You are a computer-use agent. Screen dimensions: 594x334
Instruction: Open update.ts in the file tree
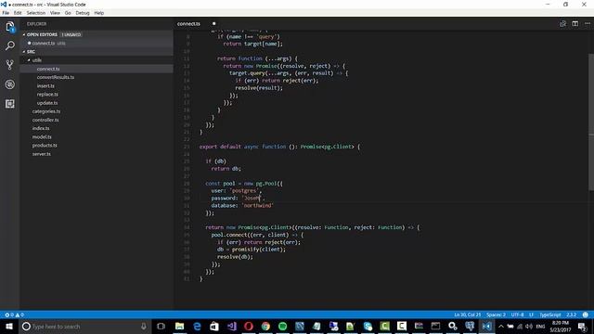click(x=47, y=103)
